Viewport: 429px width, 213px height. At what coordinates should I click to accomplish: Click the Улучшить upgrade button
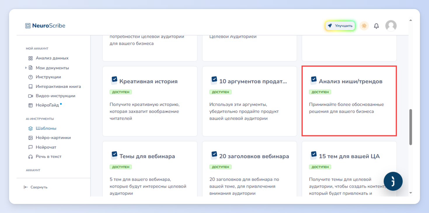(x=340, y=26)
